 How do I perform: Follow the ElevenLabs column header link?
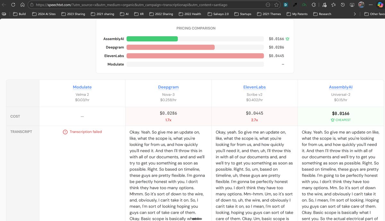tap(254, 87)
